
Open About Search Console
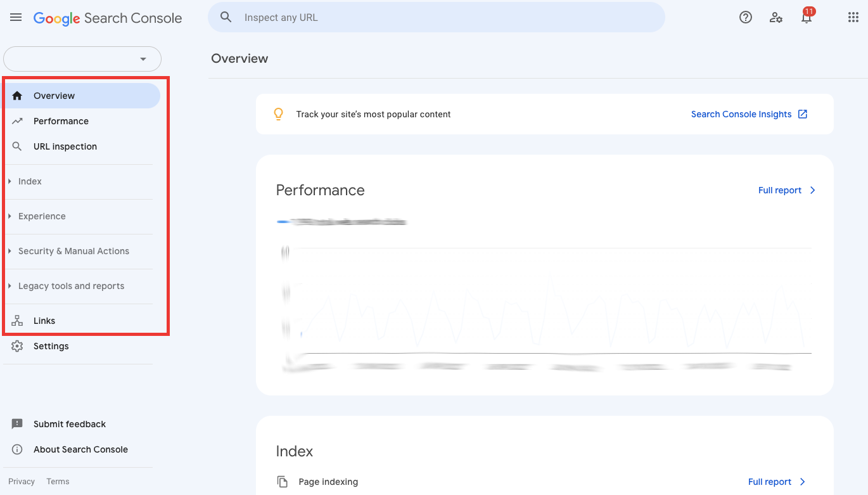click(80, 449)
